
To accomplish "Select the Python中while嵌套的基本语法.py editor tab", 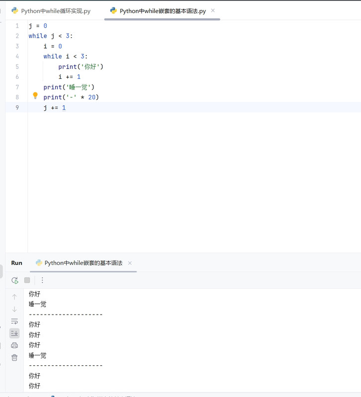I will coord(163,11).
